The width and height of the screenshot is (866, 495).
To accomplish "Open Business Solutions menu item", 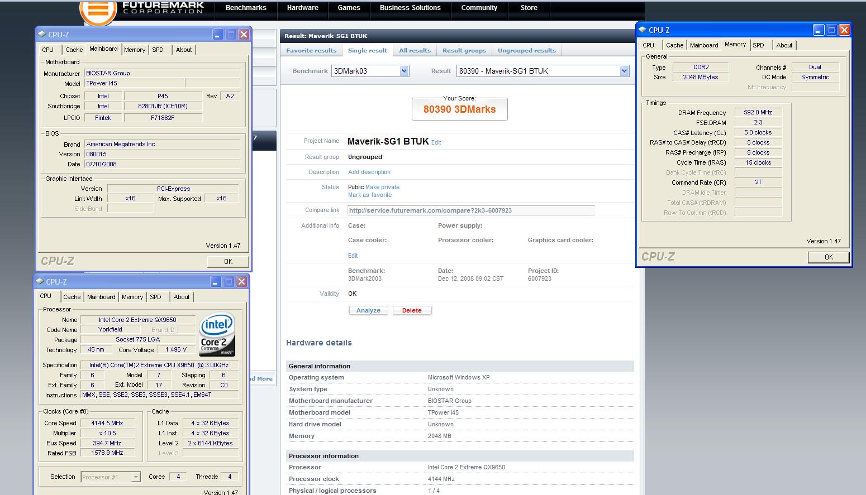I will tap(410, 8).
